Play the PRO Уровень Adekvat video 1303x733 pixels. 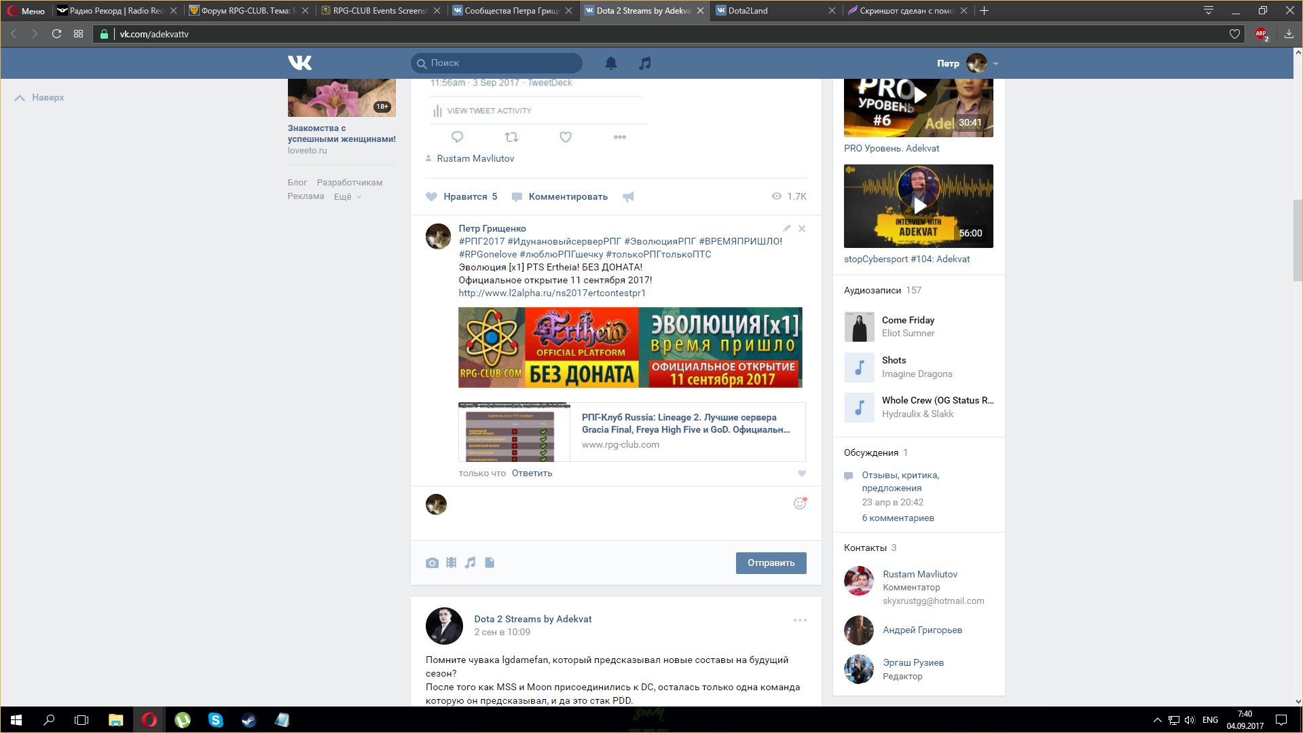918,107
